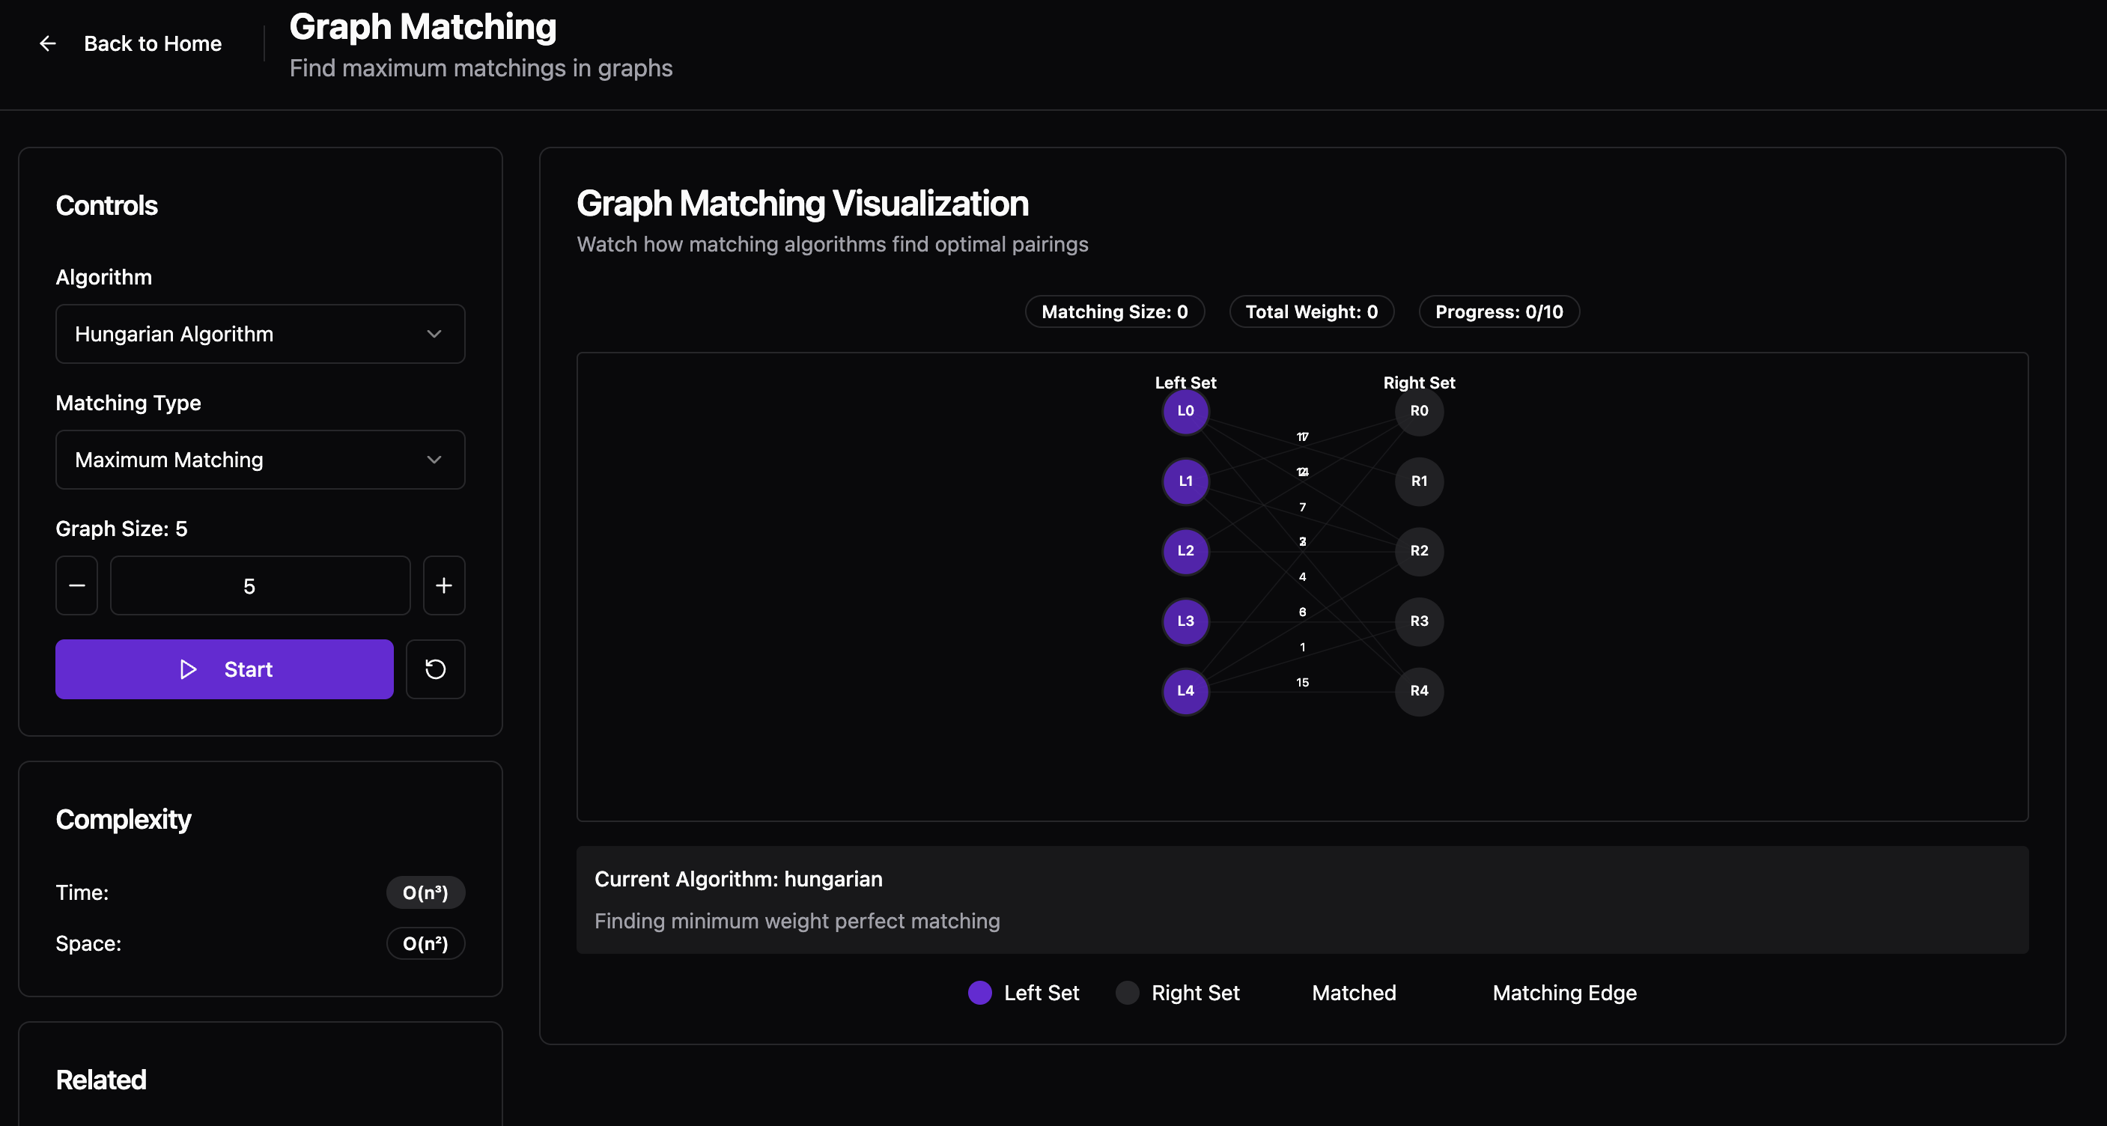2107x1126 pixels.
Task: Select the play icon inside the Start button
Action: 189,669
